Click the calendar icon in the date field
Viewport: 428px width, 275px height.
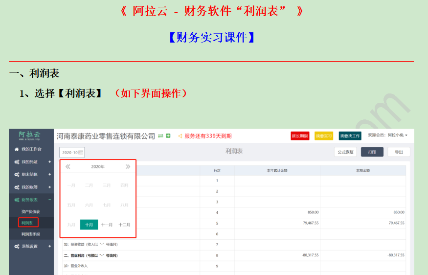(81, 152)
